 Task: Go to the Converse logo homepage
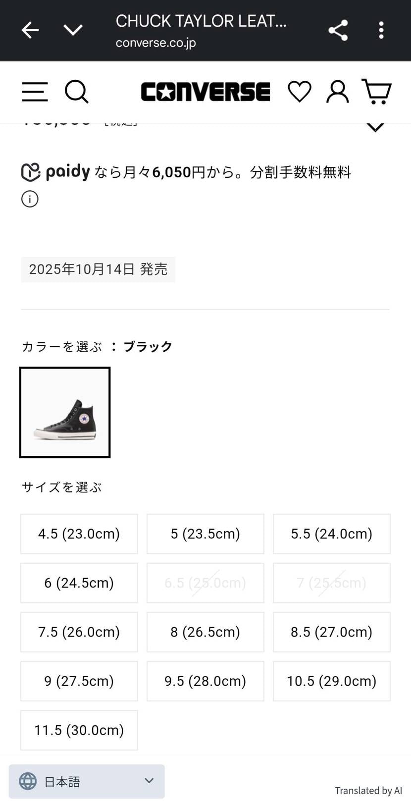tap(205, 92)
